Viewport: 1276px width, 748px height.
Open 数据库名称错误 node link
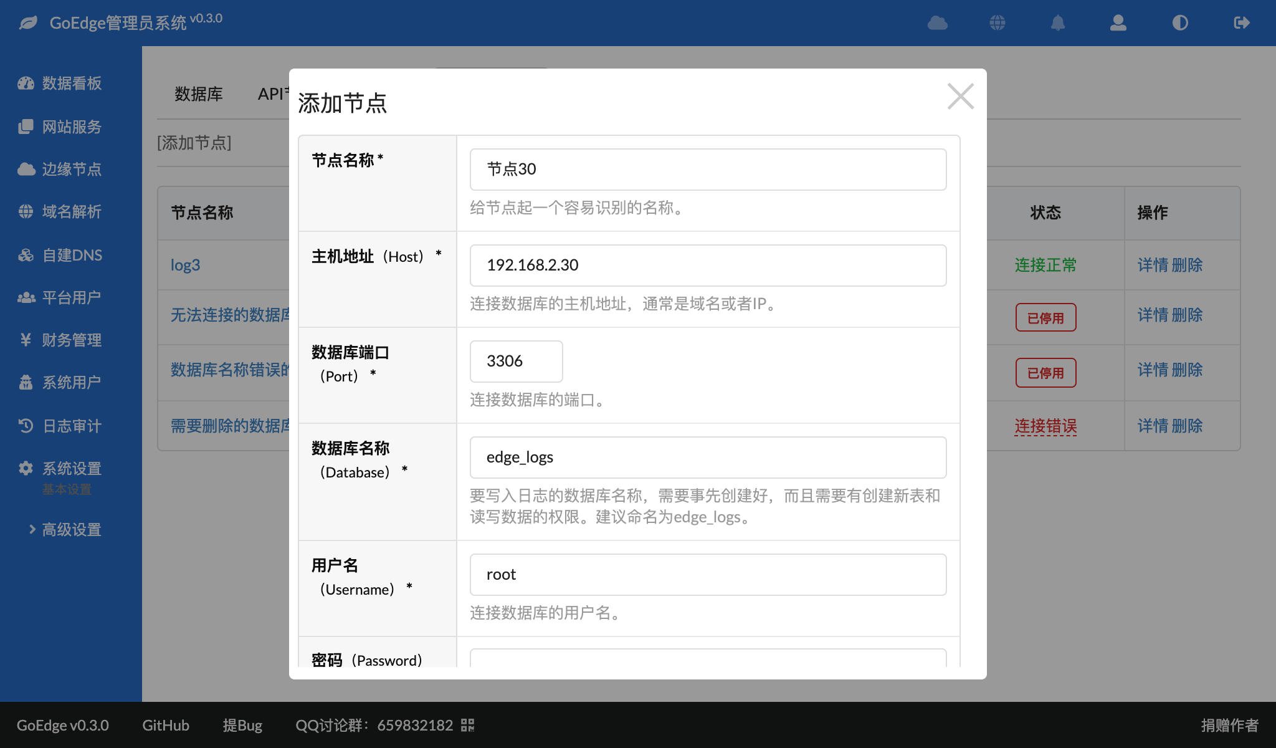pyautogui.click(x=230, y=370)
